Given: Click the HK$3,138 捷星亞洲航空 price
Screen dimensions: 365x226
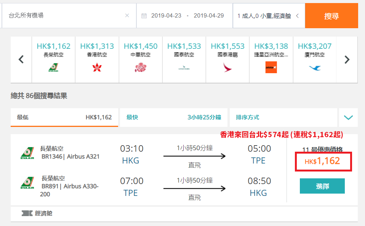Looking at the screenshot, I should [x=271, y=46].
